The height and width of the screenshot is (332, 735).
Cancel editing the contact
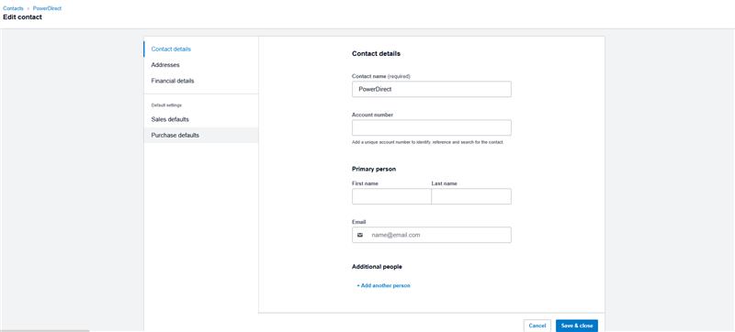coord(537,326)
